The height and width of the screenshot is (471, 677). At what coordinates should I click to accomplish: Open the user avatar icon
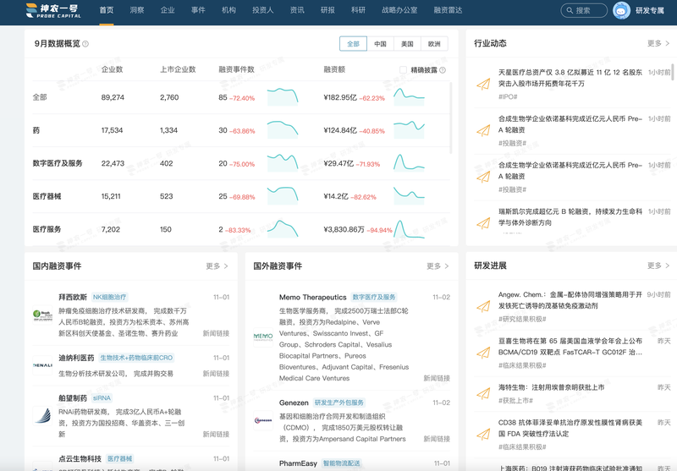[621, 10]
